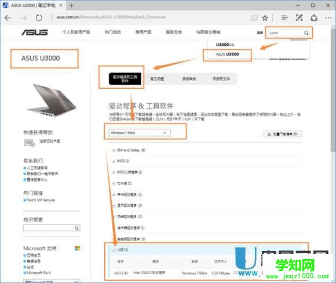Open Taichi VIP Service link
The width and height of the screenshot is (336, 283).
(41, 200)
